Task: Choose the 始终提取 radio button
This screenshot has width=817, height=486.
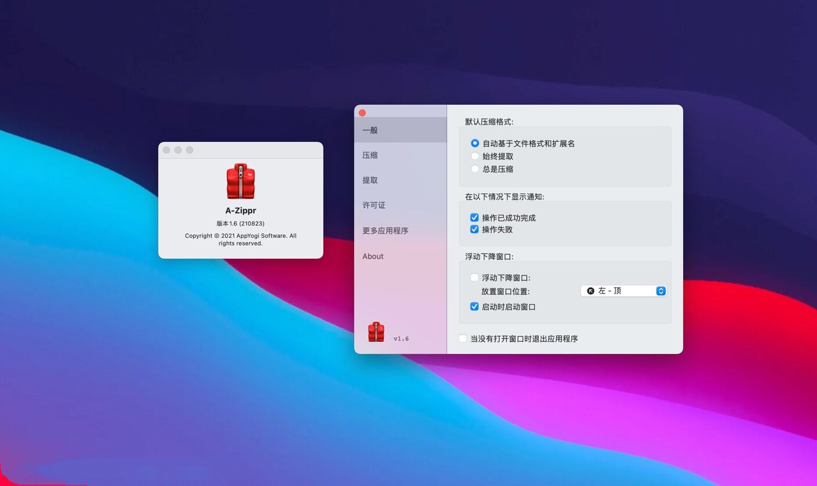Action: point(474,156)
